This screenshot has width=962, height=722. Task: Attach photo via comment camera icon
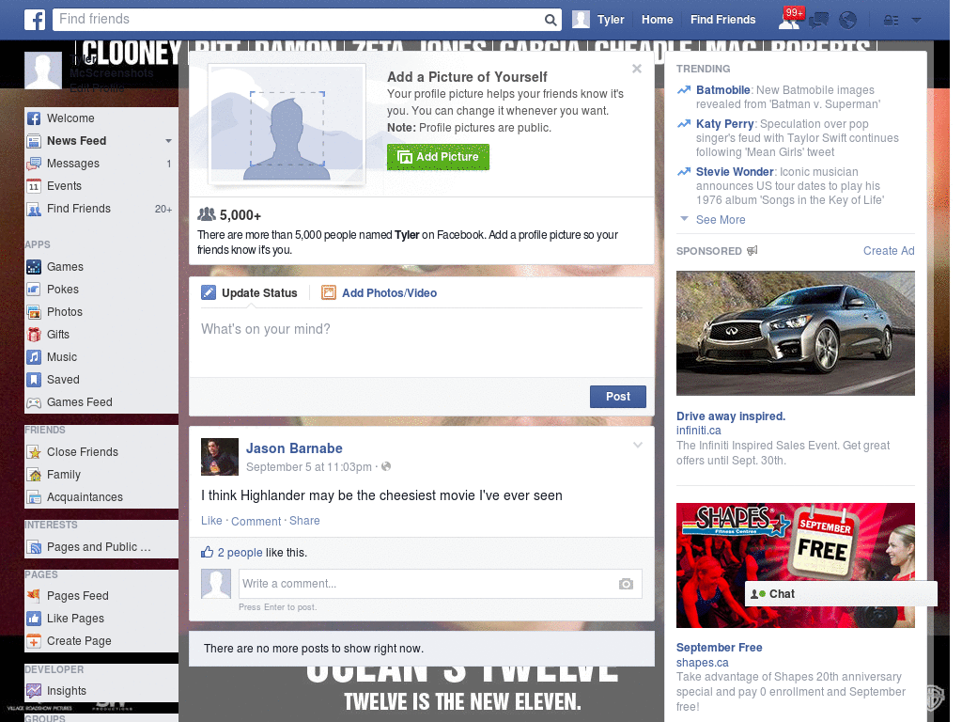(626, 584)
